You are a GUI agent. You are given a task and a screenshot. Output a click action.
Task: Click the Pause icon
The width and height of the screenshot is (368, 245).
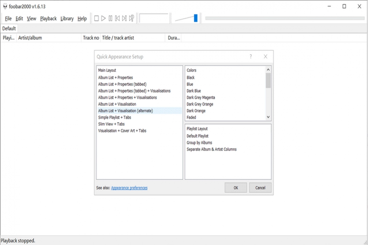(110, 18)
